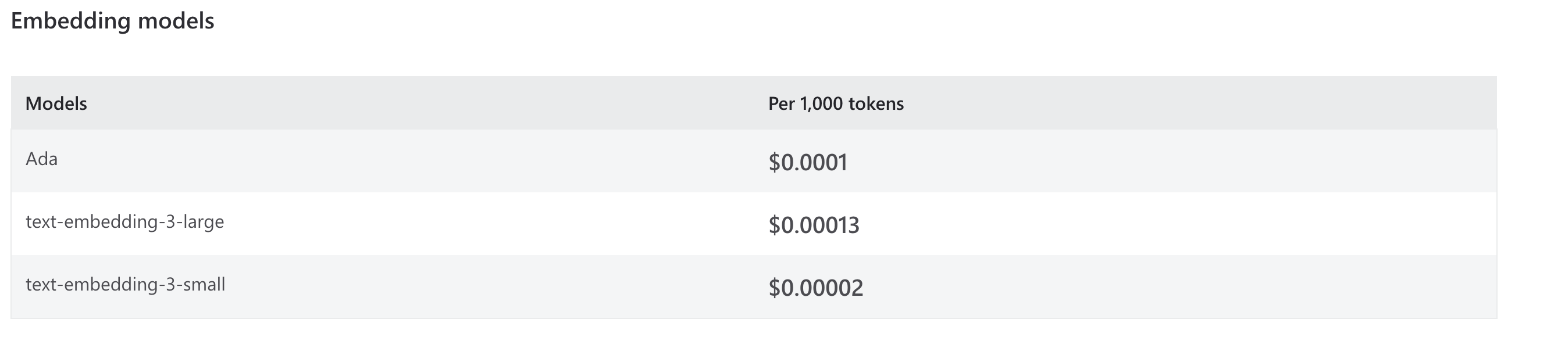
Task: Click the word small in text-embedding-3-small
Action: (204, 284)
